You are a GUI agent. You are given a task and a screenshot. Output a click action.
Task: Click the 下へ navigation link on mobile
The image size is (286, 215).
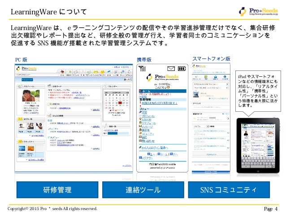tap(175, 154)
